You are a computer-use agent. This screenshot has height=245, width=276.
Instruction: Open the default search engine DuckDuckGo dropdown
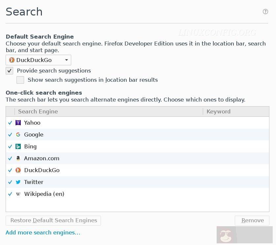pos(38,60)
